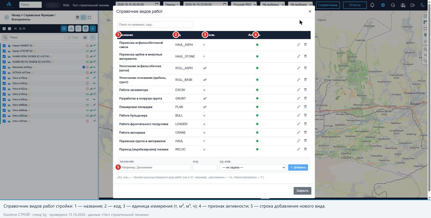
Task: Open notifications bell in top bar
Action: tap(372, 5)
